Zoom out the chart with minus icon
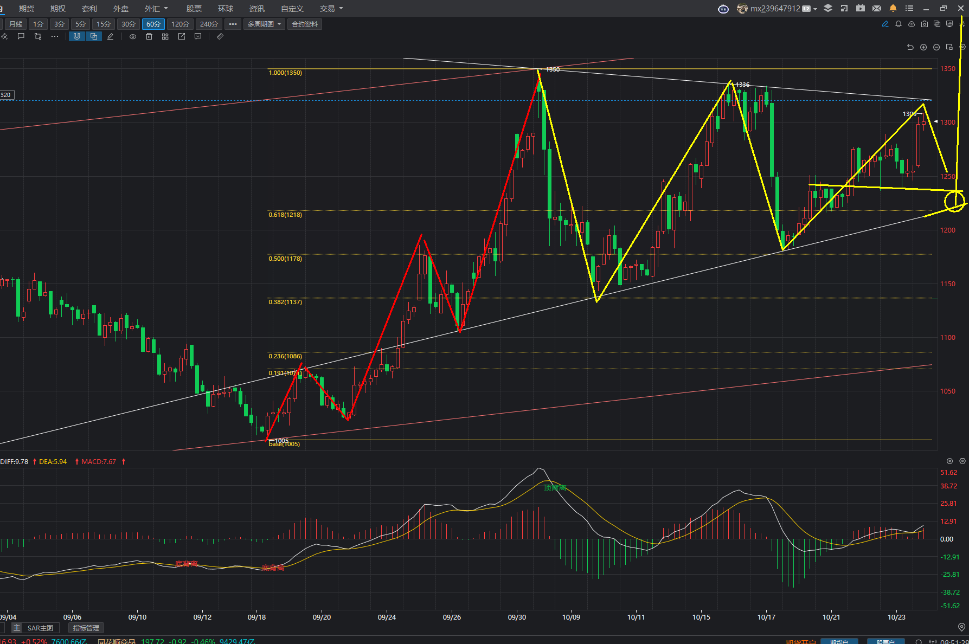 point(936,47)
